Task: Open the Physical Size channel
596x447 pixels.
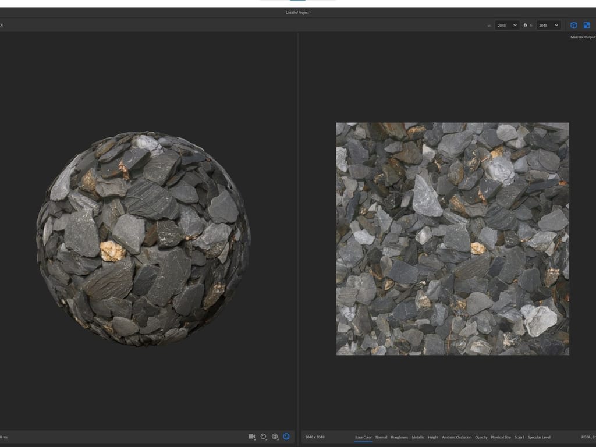Action: pyautogui.click(x=501, y=437)
